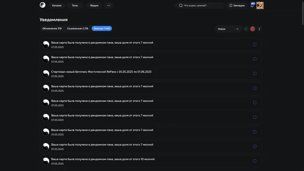Go to Каталог in the top navigation
Image resolution: width=304 pixels, height=171 pixels.
[57, 6]
